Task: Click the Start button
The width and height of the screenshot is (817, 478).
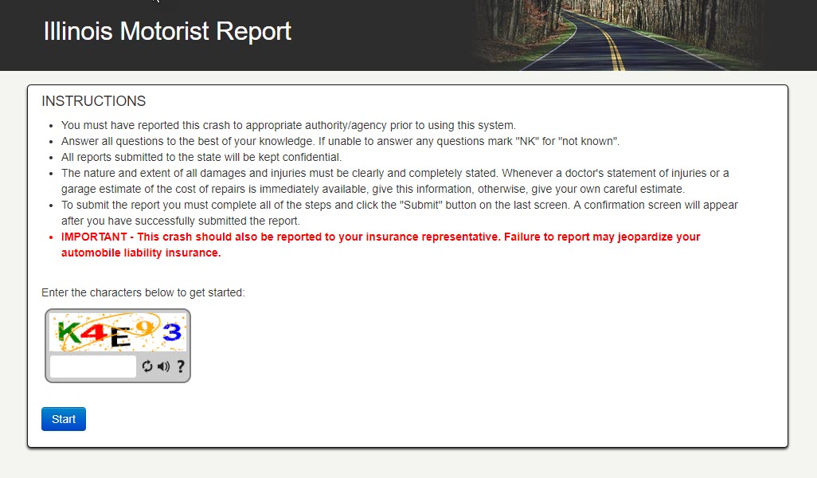Action: (x=64, y=419)
